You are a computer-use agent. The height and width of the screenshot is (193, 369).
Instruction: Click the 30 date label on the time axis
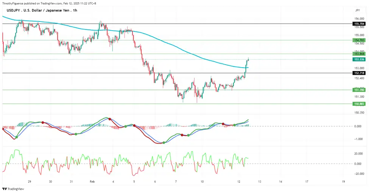[x=50, y=182]
